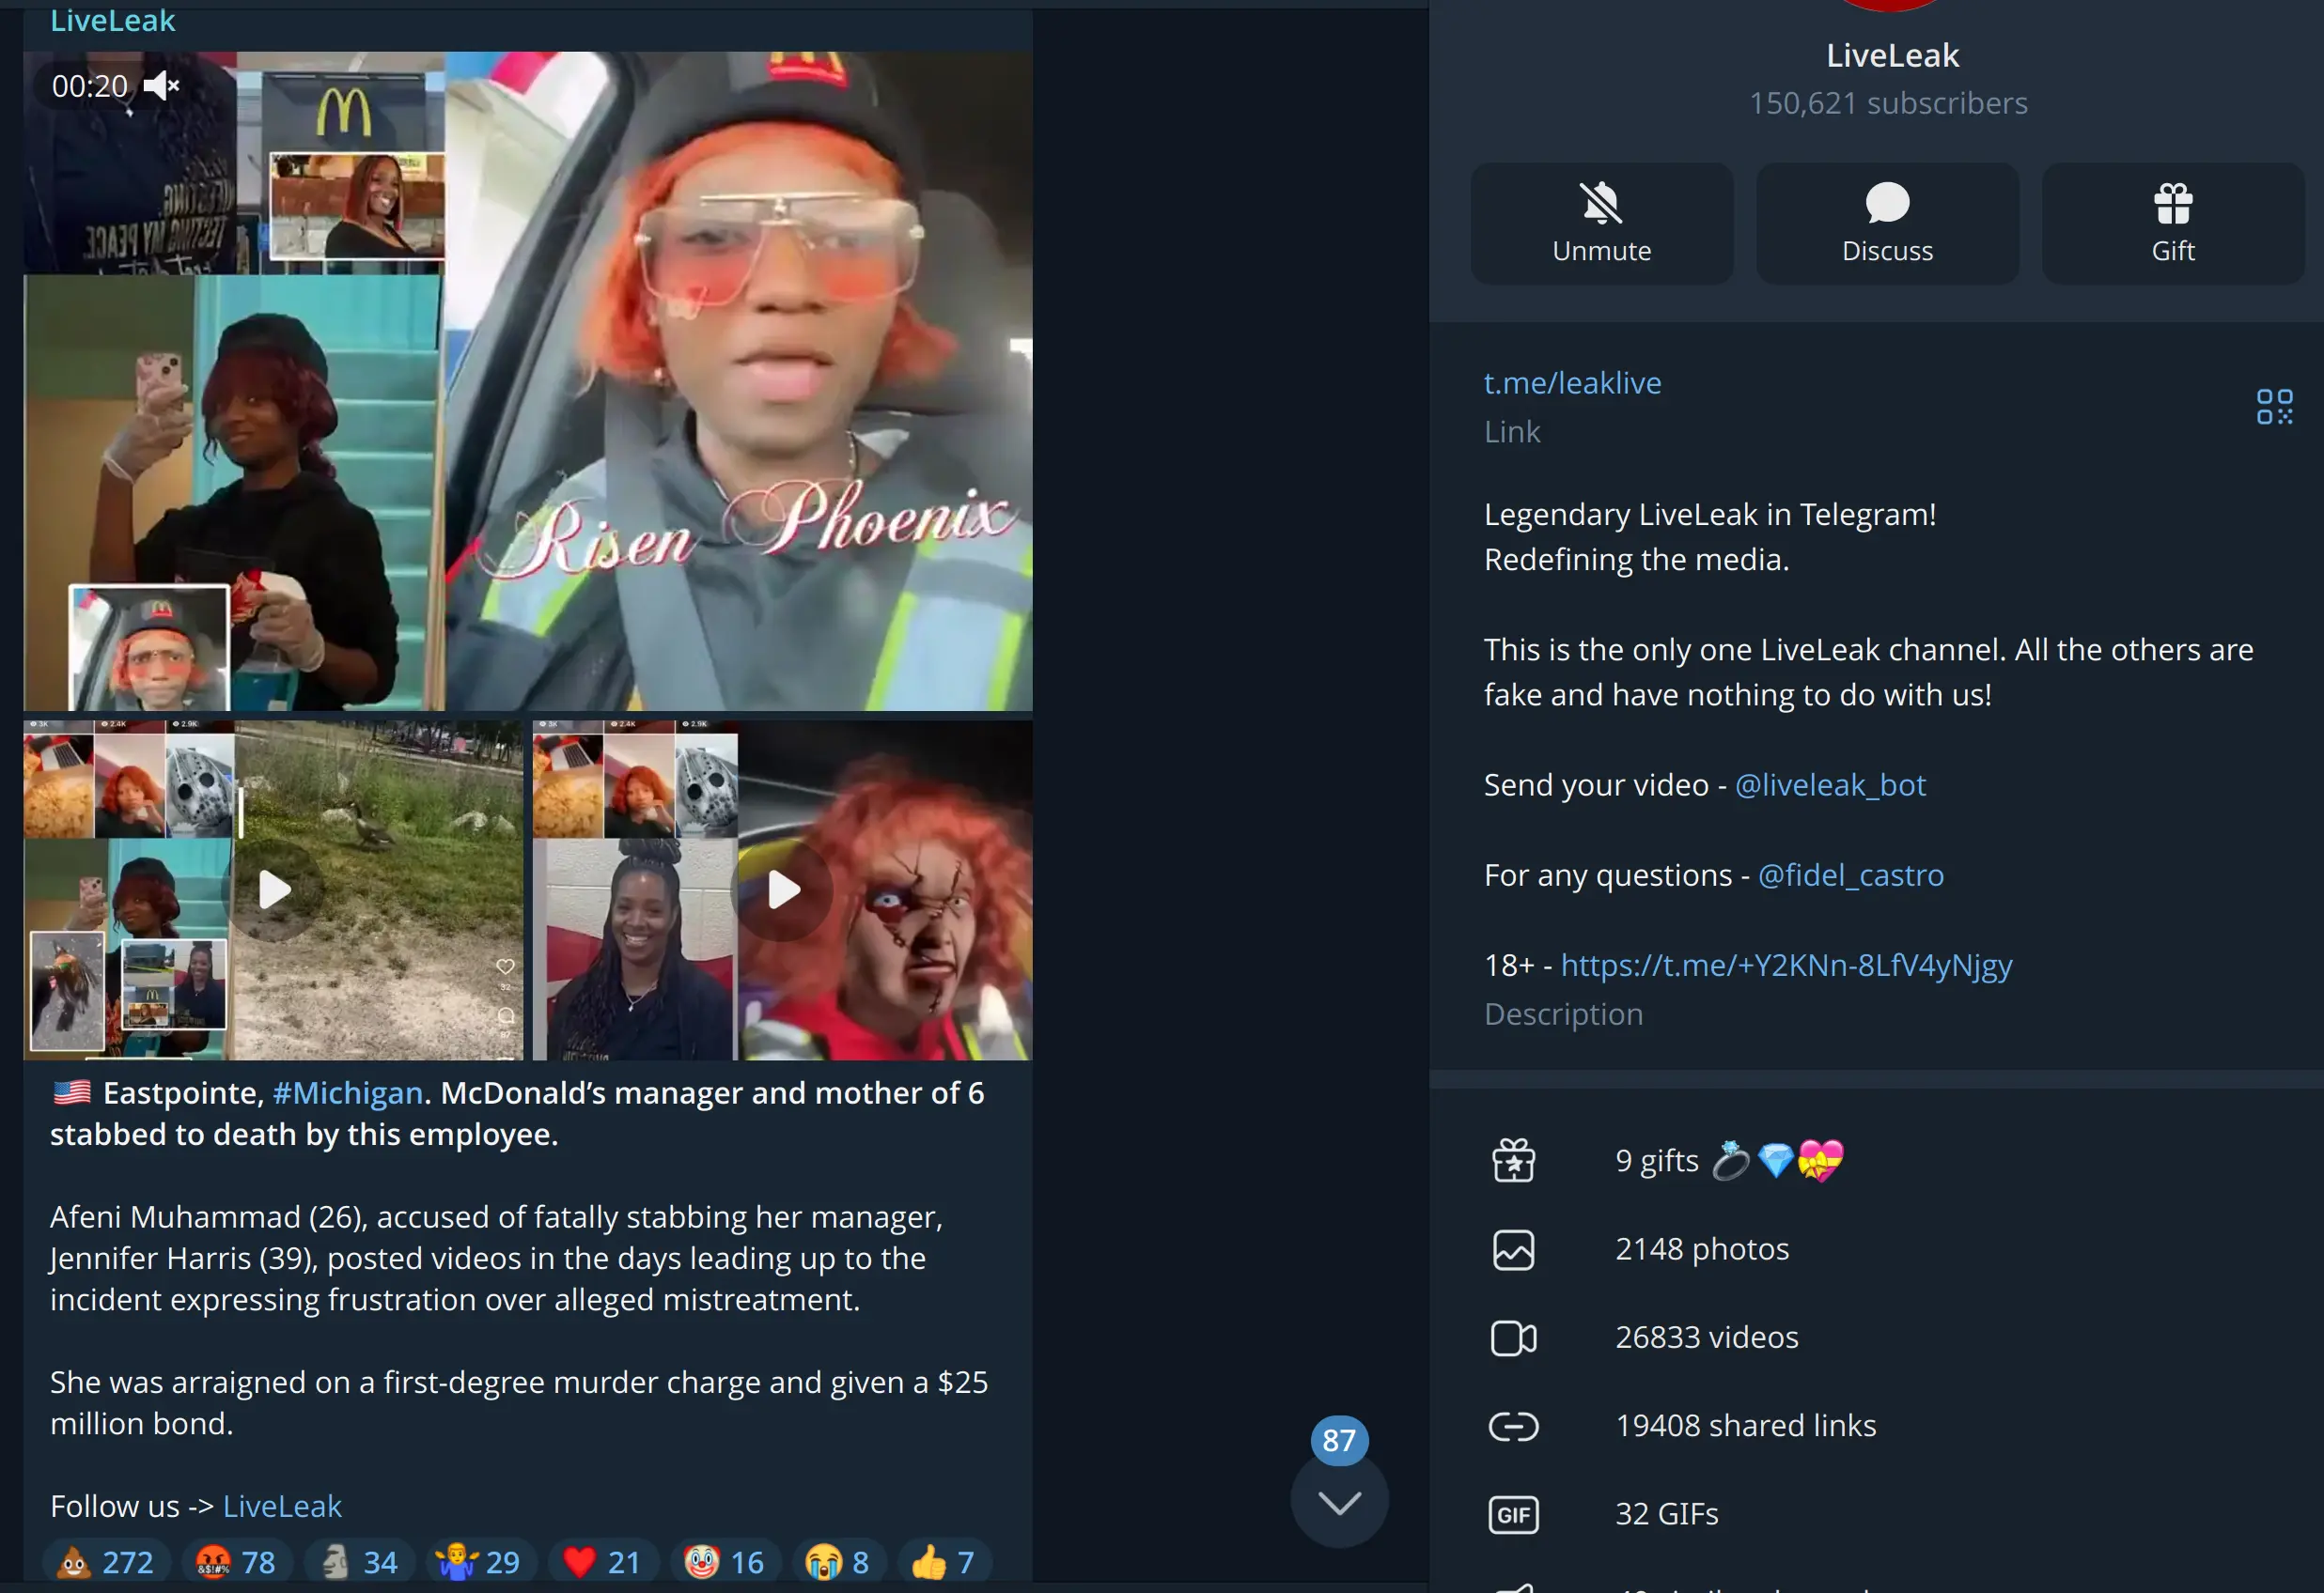React with the crying emoji (8)
Image resolution: width=2324 pixels, height=1593 pixels.
coord(839,1562)
